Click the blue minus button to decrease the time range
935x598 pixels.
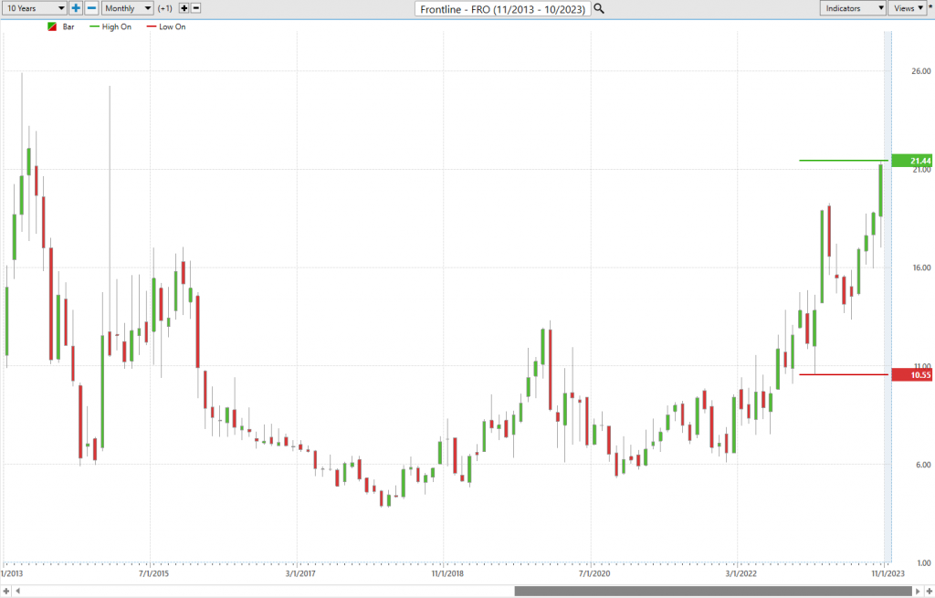pyautogui.click(x=91, y=8)
